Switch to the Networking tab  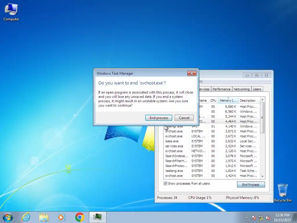coord(242,89)
